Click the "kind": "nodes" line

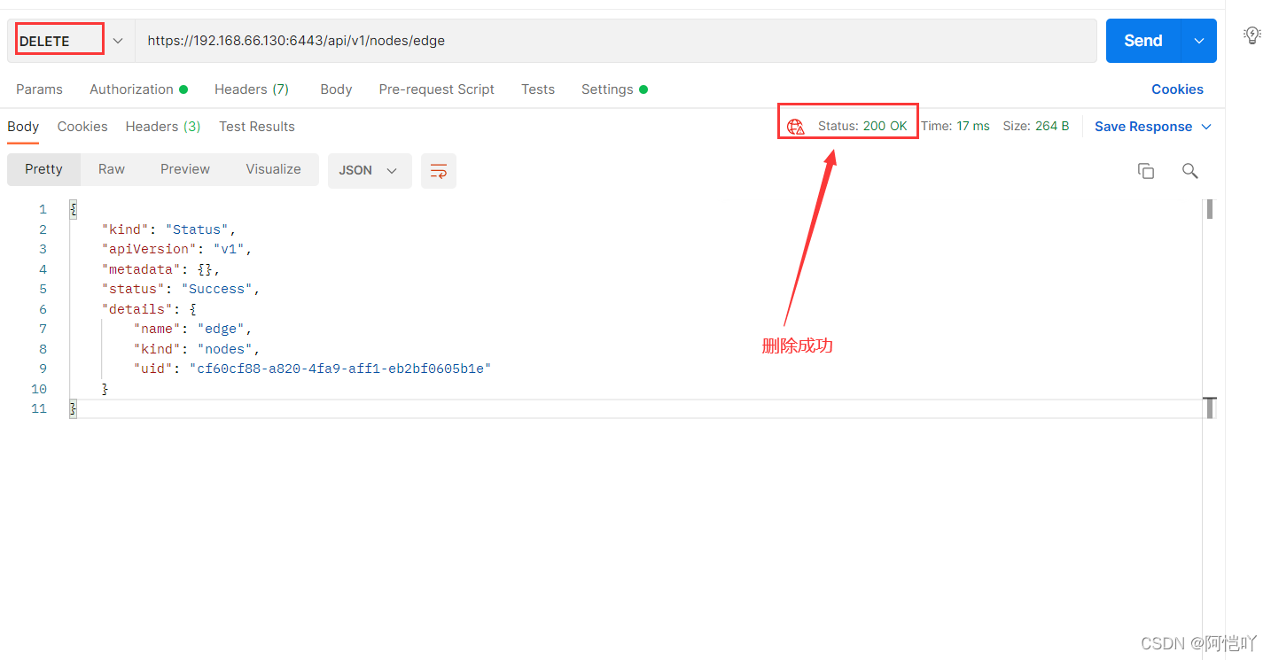(197, 349)
